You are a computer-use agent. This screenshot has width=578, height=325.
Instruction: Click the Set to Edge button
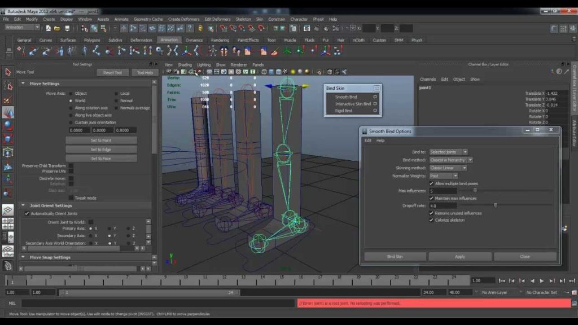pyautogui.click(x=101, y=149)
